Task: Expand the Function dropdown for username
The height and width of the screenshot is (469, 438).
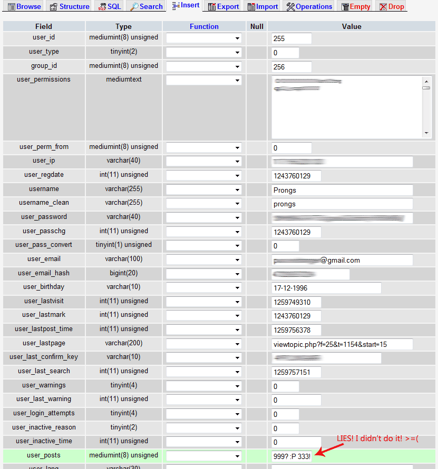Action: click(x=203, y=189)
